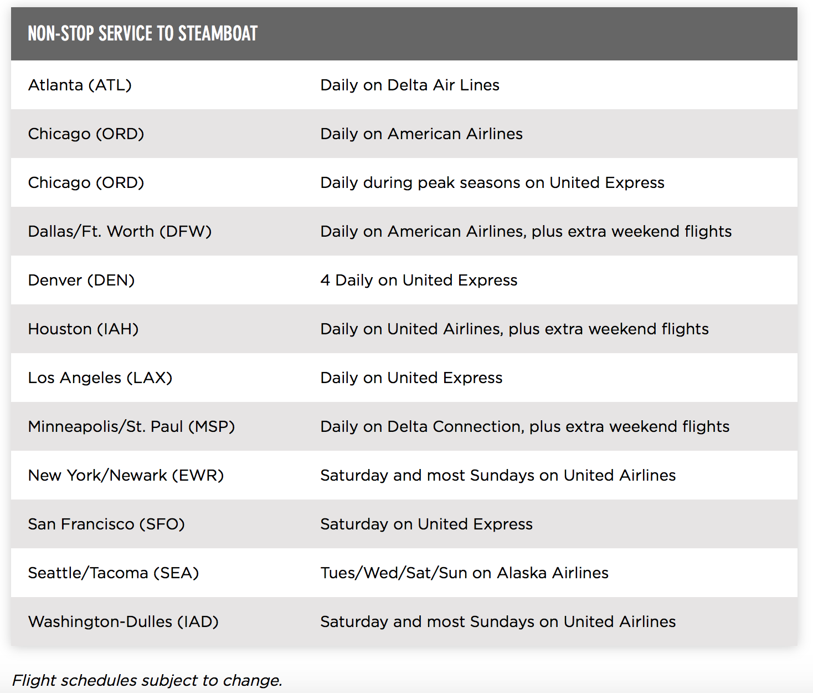Click Daily on Delta Connection schedule text
The width and height of the screenshot is (813, 693).
(525, 427)
